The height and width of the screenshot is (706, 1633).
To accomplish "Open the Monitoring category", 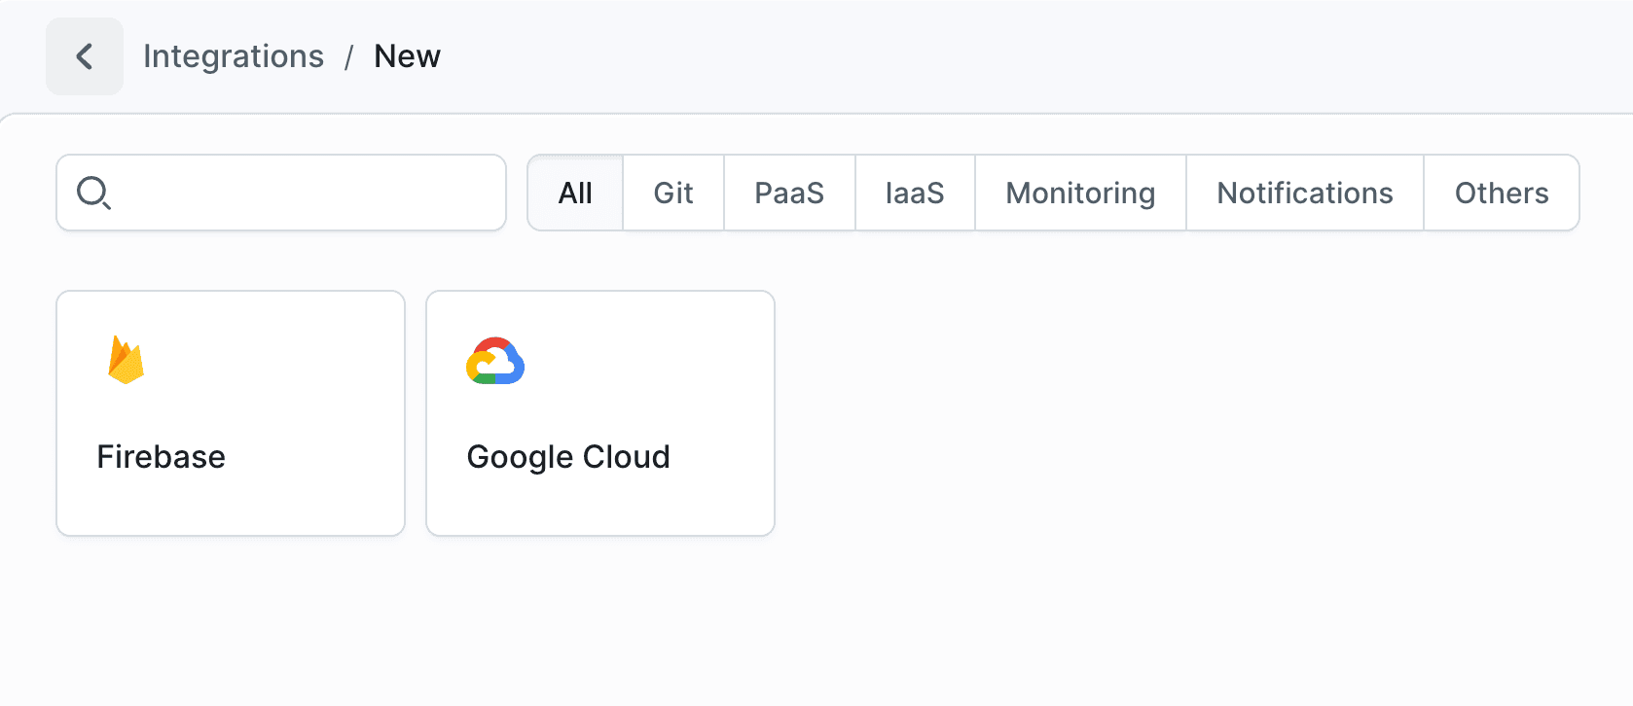I will pos(1079,193).
